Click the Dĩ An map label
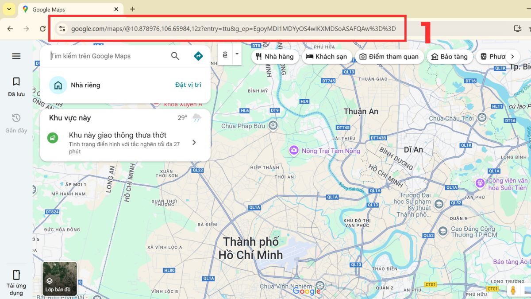The height and width of the screenshot is (299, 531). [413, 150]
